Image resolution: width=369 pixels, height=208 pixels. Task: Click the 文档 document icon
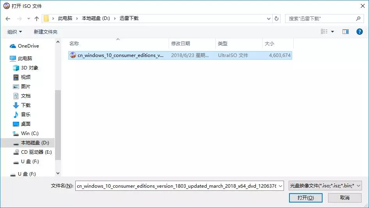[16, 96]
